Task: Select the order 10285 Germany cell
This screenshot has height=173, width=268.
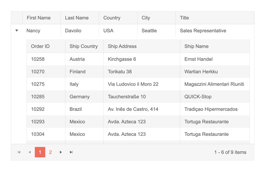Action: click(x=80, y=97)
